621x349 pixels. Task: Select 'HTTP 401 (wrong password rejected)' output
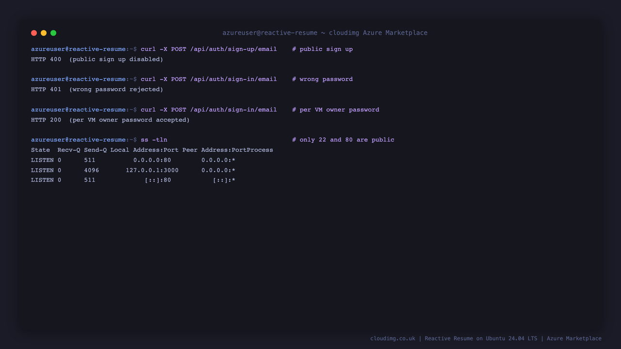click(97, 89)
